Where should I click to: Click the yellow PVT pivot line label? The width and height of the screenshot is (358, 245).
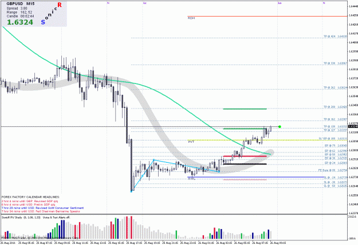[x=191, y=142]
